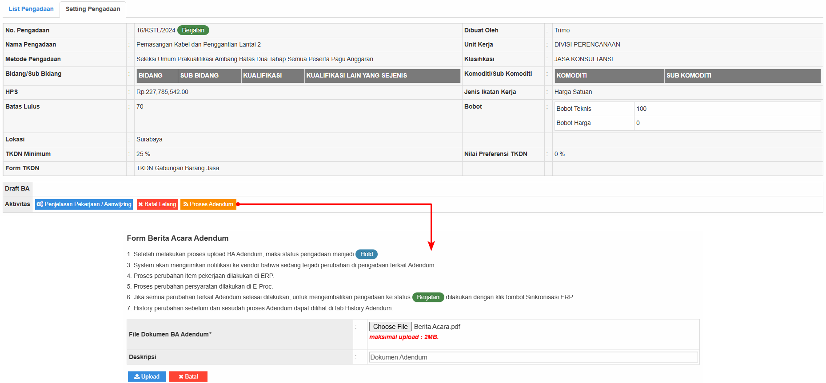Click the gears icon on Penjelasan Pekerjaan button
Image resolution: width=826 pixels, height=383 pixels.
point(40,204)
